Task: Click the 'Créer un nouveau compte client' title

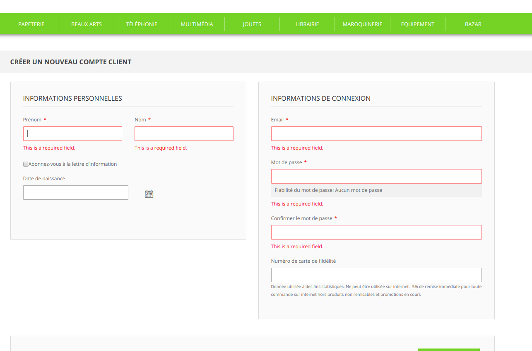Action: tap(71, 62)
